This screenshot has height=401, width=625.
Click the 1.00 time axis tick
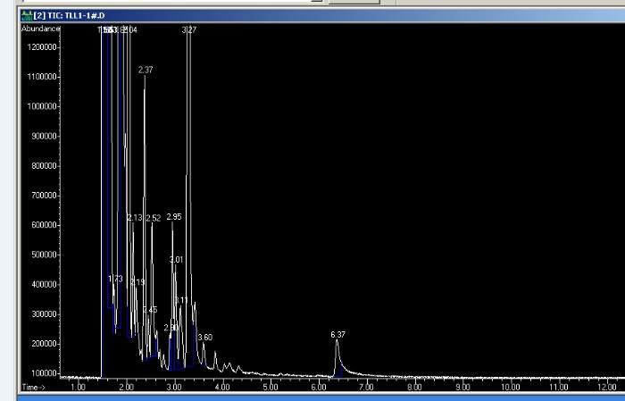79,387
